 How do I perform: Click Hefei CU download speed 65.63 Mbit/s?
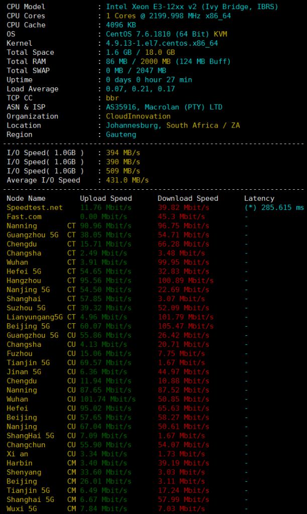pos(184,409)
